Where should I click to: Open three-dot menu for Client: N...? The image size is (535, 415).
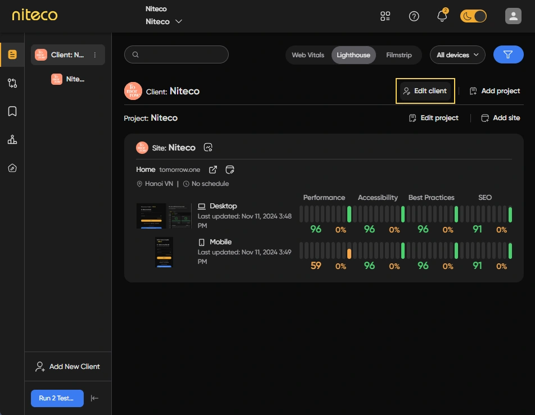click(x=95, y=55)
